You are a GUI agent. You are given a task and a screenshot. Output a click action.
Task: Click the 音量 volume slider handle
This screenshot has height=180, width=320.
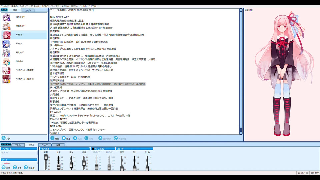point(46,157)
